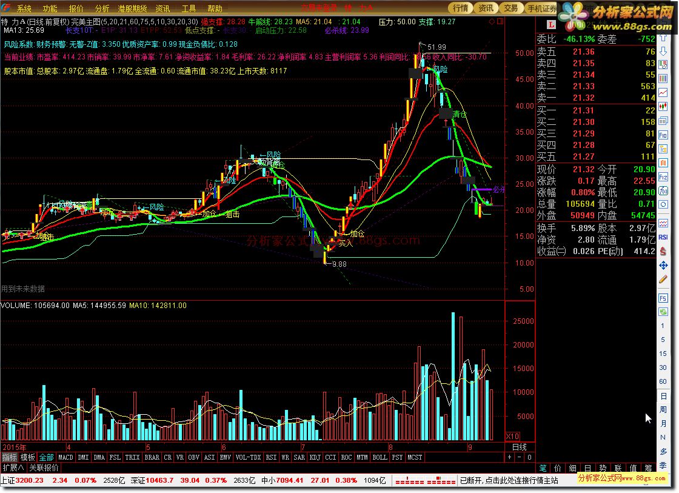
Task: Open the 港股期货 menu
Action: (132, 8)
